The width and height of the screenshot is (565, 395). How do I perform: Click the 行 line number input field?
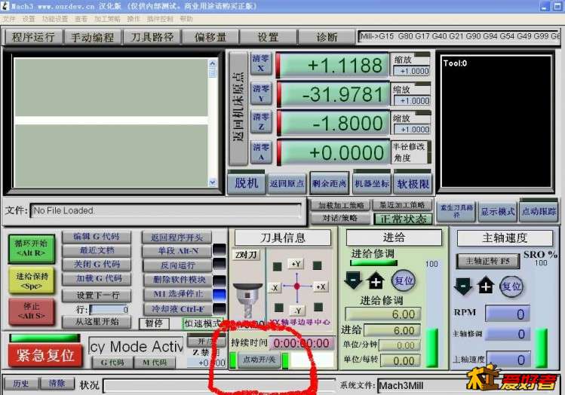109,309
